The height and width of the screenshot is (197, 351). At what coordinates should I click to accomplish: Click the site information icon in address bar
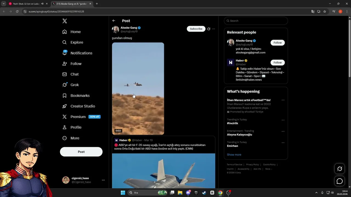coord(25,11)
